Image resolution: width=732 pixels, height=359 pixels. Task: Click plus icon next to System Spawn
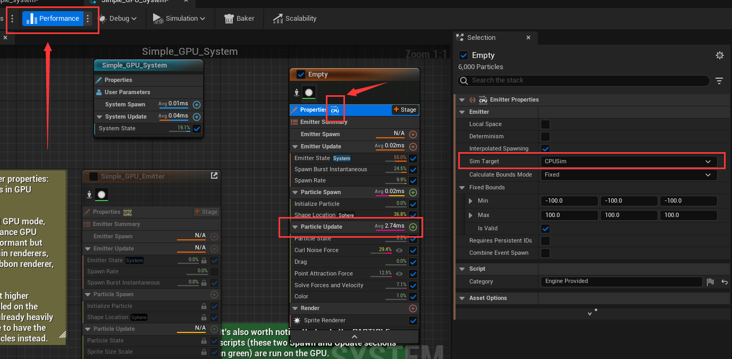pyautogui.click(x=197, y=105)
